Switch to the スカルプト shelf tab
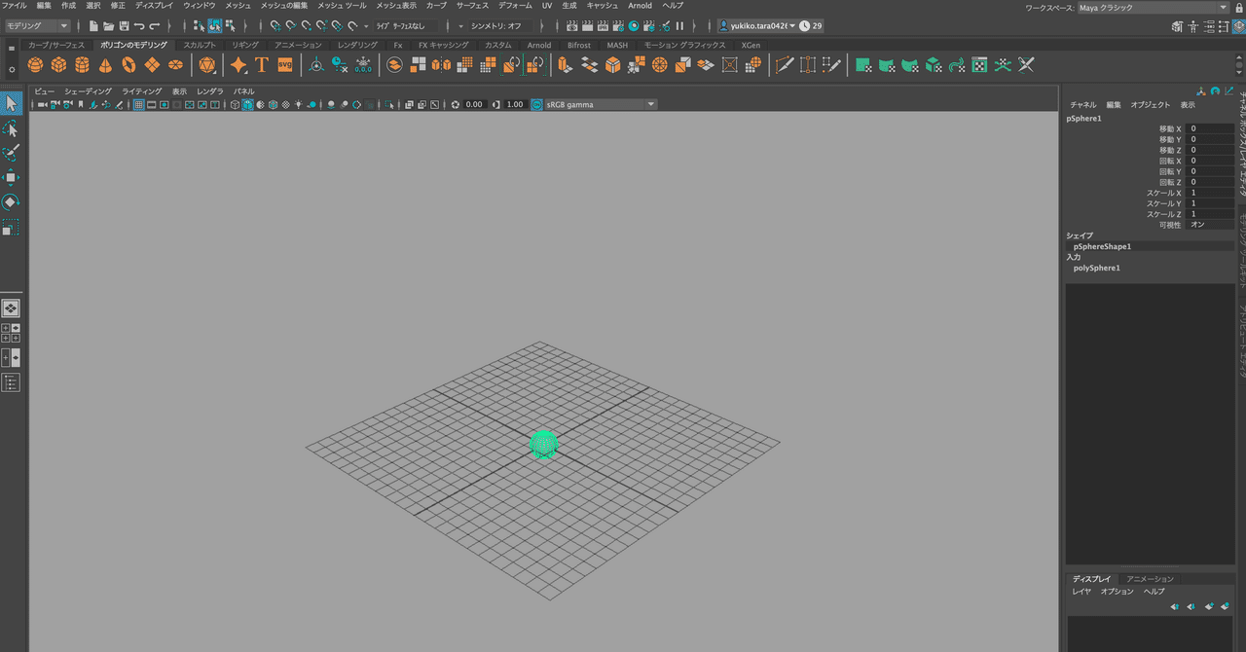This screenshot has height=652, width=1246. click(x=201, y=45)
